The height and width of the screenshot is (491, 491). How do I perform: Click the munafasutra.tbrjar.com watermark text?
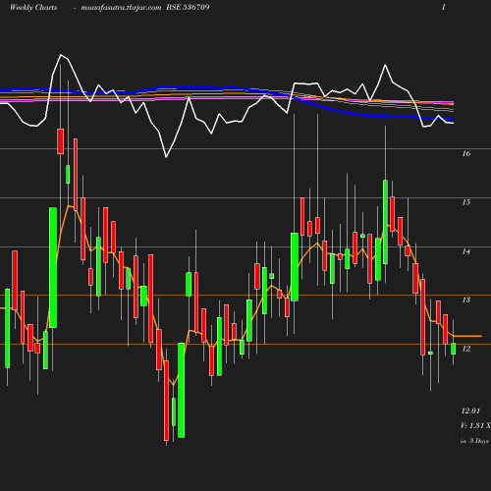coord(121,8)
